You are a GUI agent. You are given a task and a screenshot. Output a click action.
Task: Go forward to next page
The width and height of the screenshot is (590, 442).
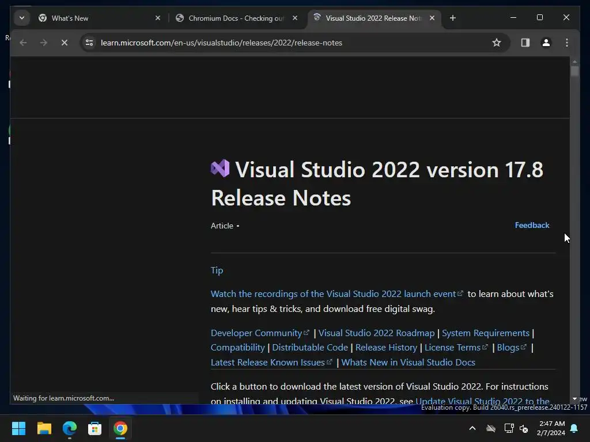click(44, 43)
